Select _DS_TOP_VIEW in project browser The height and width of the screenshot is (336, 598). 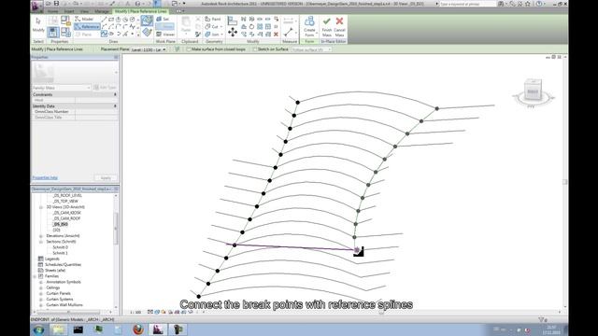[65, 202]
